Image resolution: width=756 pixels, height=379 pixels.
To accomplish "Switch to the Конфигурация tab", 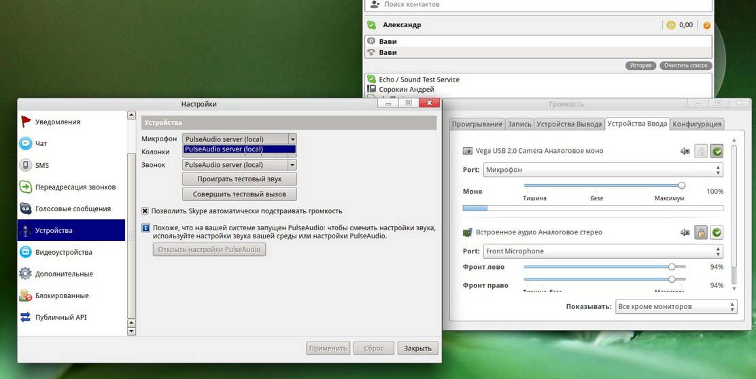I will [697, 124].
